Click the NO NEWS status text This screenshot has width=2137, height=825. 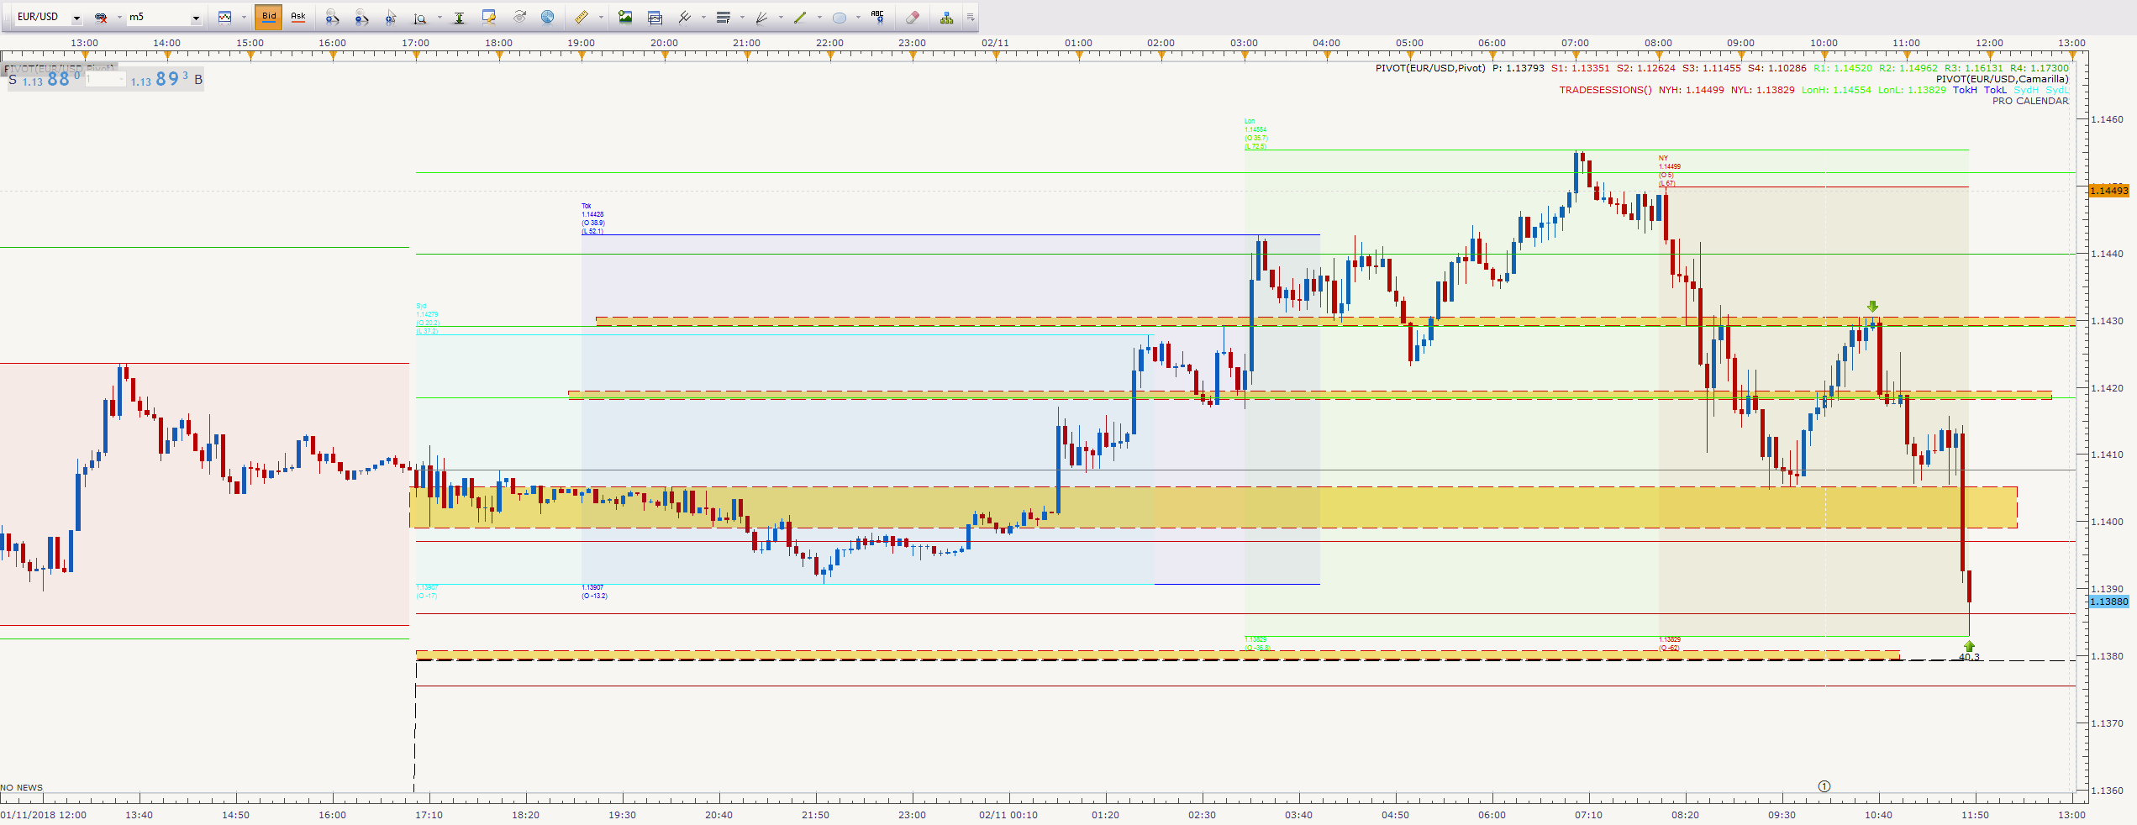point(22,788)
